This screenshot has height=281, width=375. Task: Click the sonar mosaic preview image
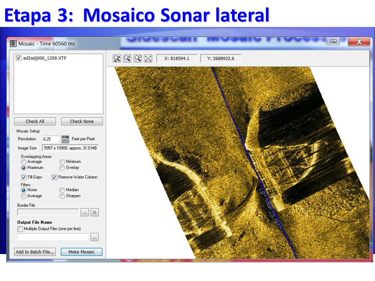click(238, 162)
